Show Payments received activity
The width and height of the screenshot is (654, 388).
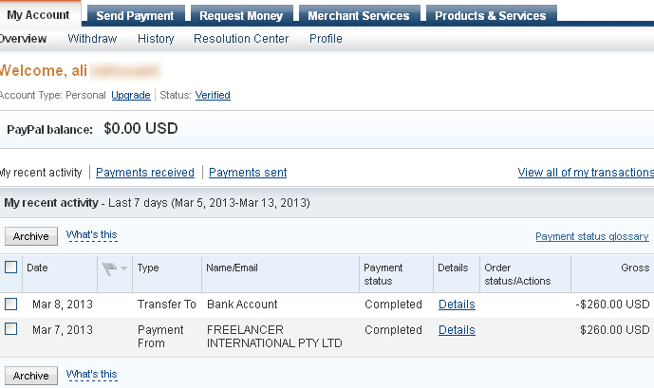(x=145, y=173)
